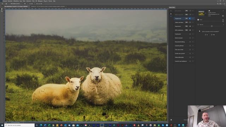Screen dimensions: 226x127
Task: Click the circle icon beside Foto naar schets
Action: click(x=190, y=49)
